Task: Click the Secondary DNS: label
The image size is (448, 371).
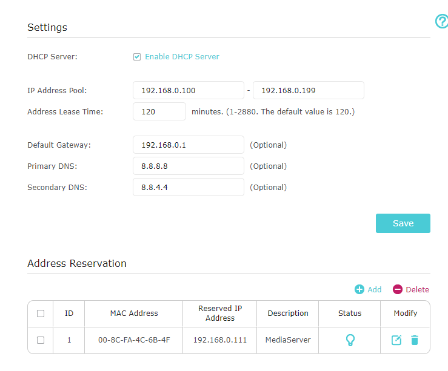Action: 57,188
